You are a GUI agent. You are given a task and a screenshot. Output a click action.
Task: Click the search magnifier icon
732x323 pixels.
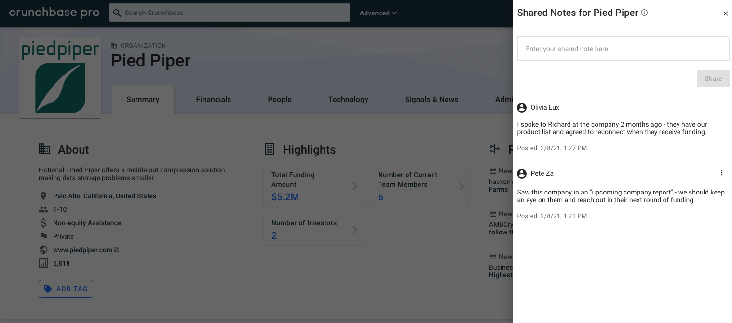(x=117, y=13)
